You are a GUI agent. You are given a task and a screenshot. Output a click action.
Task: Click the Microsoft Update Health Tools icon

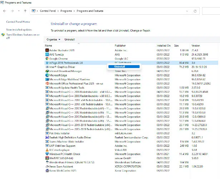(x=47, y=88)
